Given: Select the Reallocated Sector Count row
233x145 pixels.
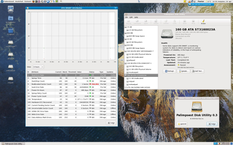Looking at the screenshot, I should pyautogui.click(x=72, y=84).
